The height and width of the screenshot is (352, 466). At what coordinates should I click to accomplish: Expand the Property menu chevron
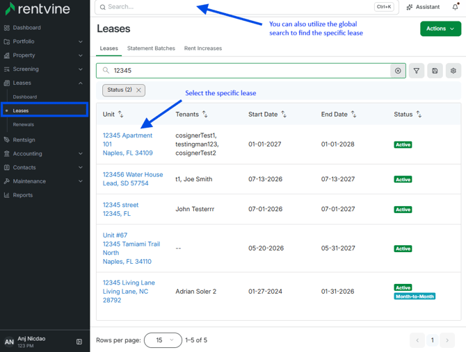click(81, 56)
